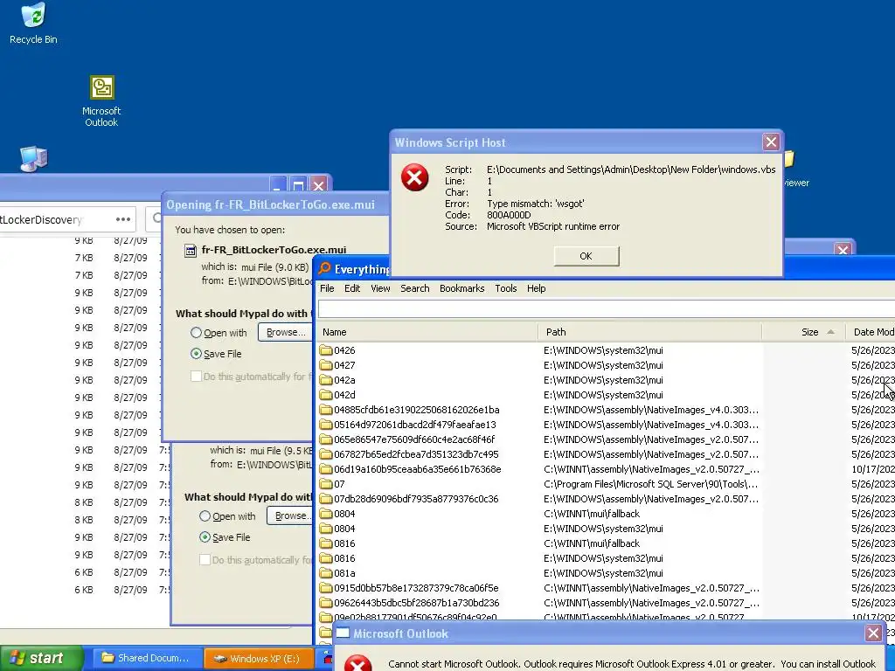
Task: Open the Edit menu in Everything
Action: pos(352,288)
